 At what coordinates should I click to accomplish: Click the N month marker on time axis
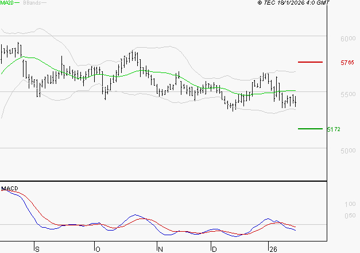tap(161, 250)
